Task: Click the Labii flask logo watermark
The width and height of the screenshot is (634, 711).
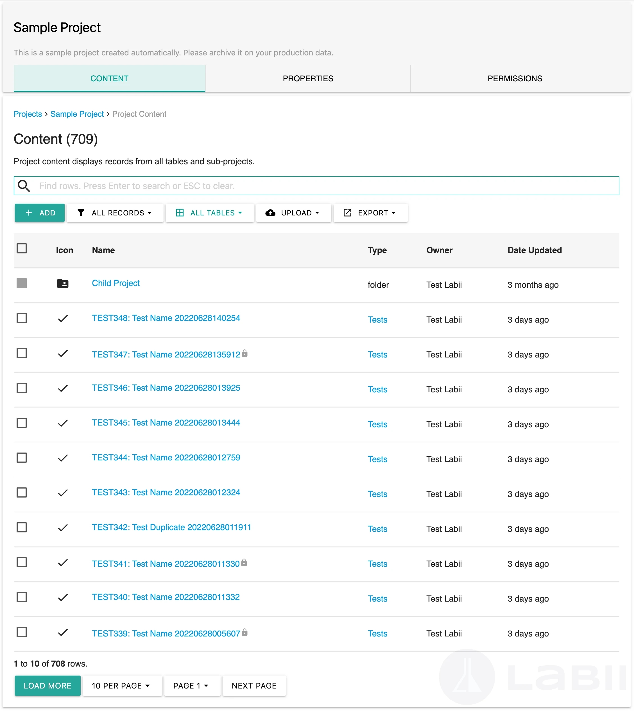Action: (467, 676)
